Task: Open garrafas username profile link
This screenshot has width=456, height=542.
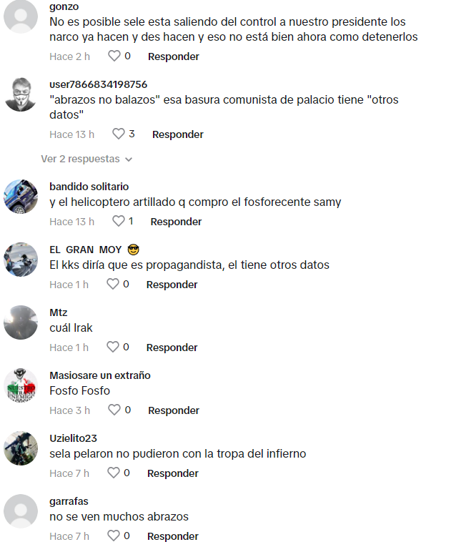Action: [x=69, y=501]
